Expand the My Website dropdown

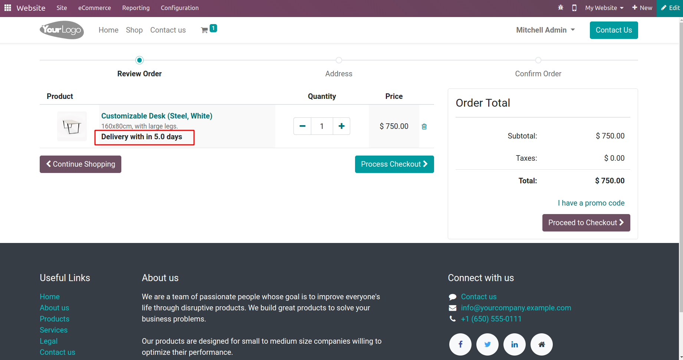point(604,8)
